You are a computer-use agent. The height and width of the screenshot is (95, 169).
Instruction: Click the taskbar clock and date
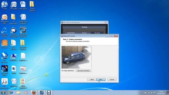click(x=161, y=93)
